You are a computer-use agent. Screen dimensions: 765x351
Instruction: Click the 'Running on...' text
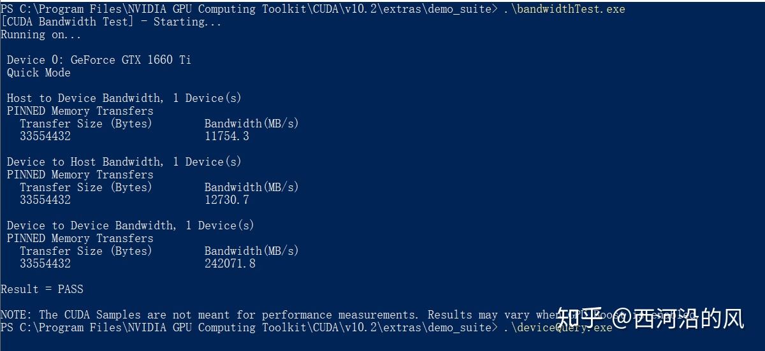[32, 34]
